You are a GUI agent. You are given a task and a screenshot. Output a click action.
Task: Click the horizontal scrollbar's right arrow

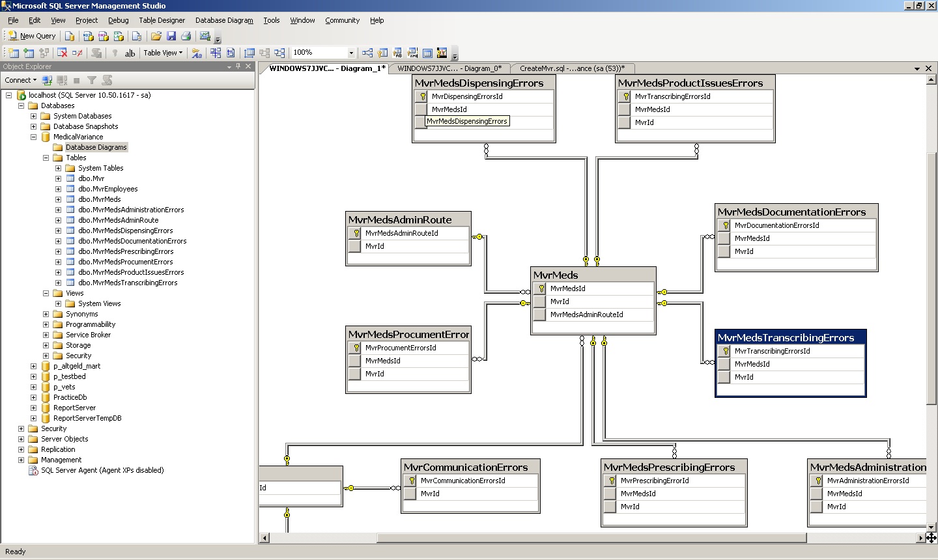click(922, 538)
